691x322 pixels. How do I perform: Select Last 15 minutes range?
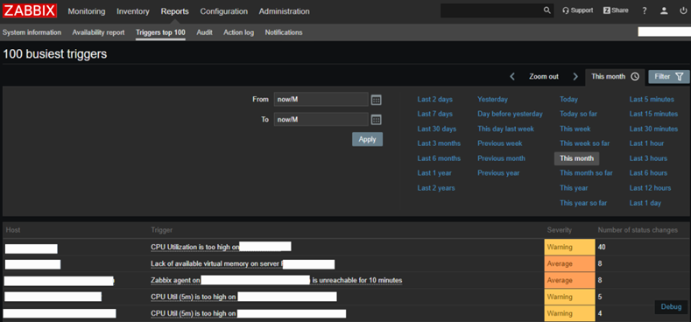pyautogui.click(x=653, y=114)
